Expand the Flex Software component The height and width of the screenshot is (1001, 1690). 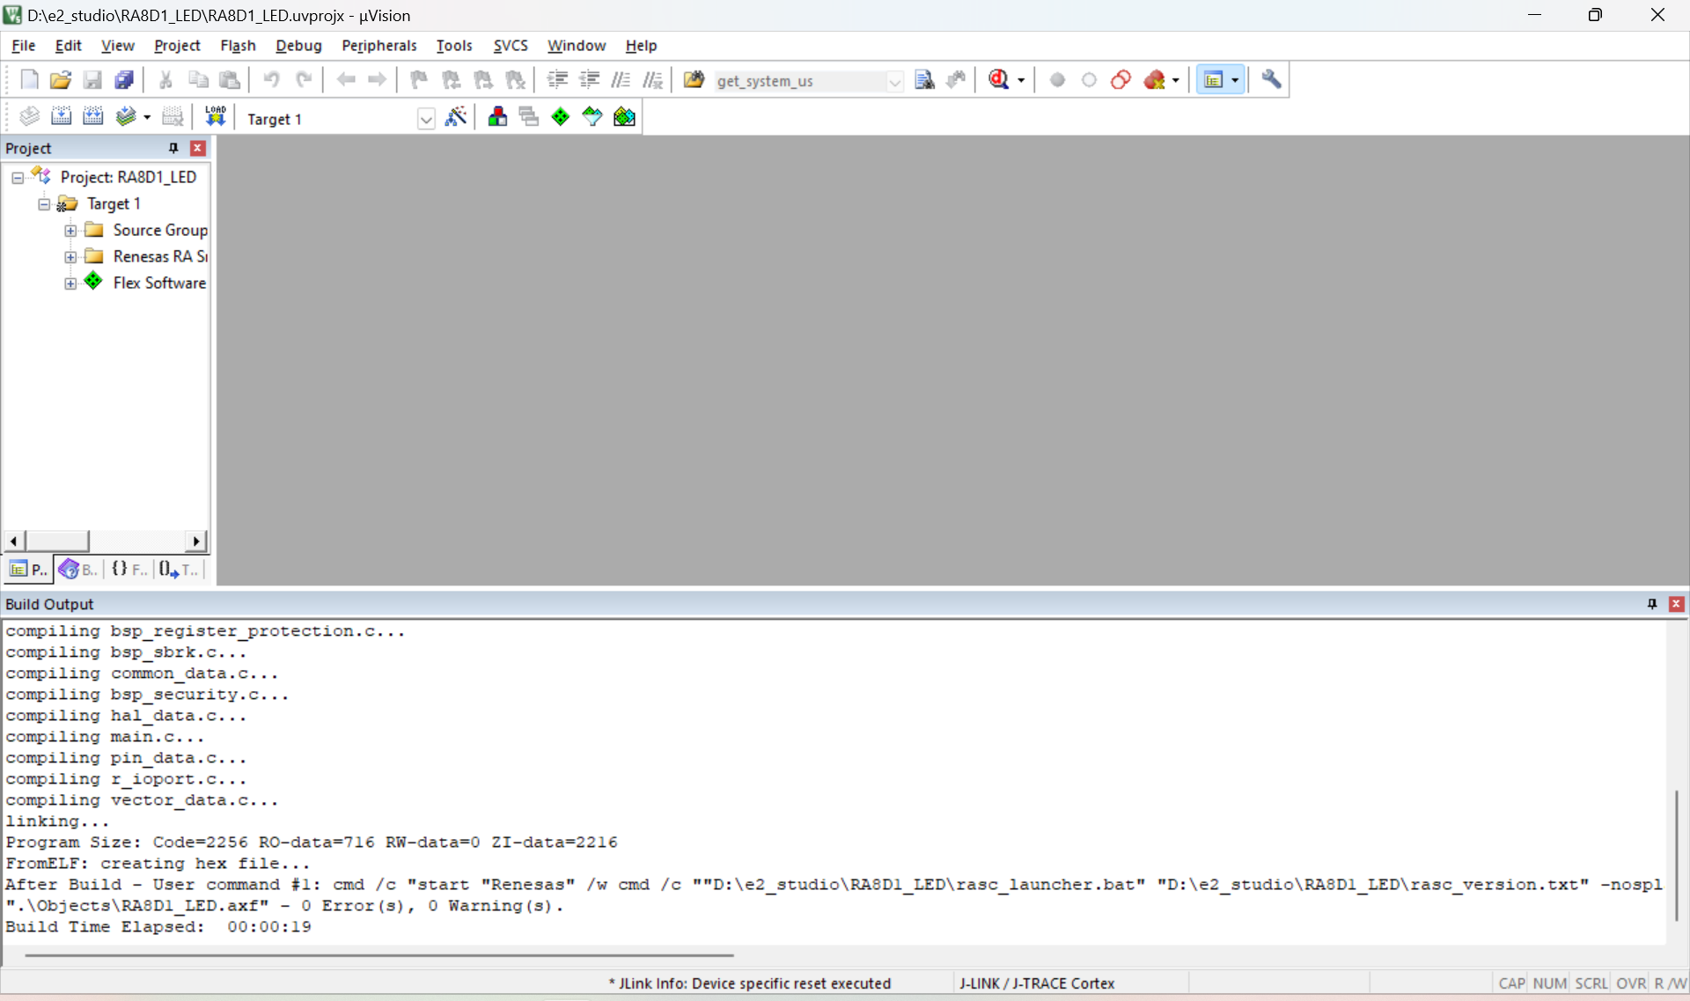(70, 283)
